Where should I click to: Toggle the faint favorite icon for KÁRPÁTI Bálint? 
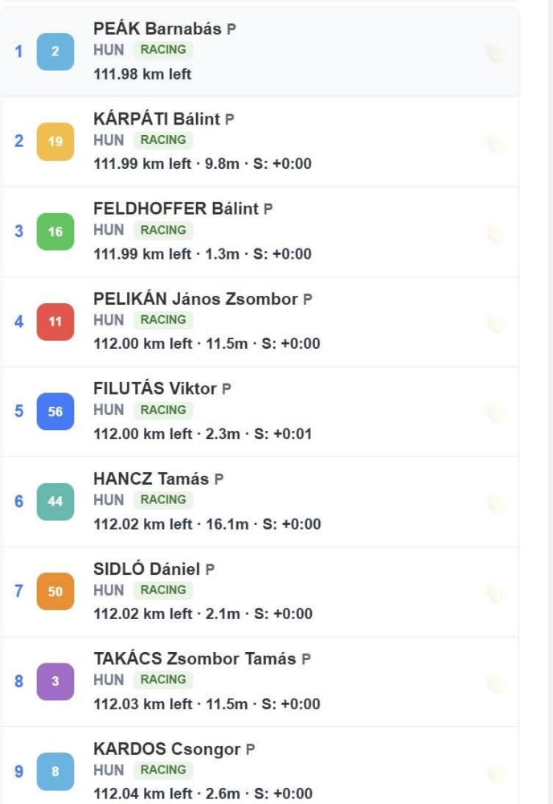coord(495,144)
